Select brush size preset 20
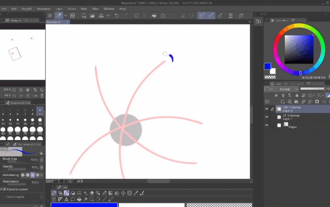Screen dimensions: 330x207 tap(25, 122)
